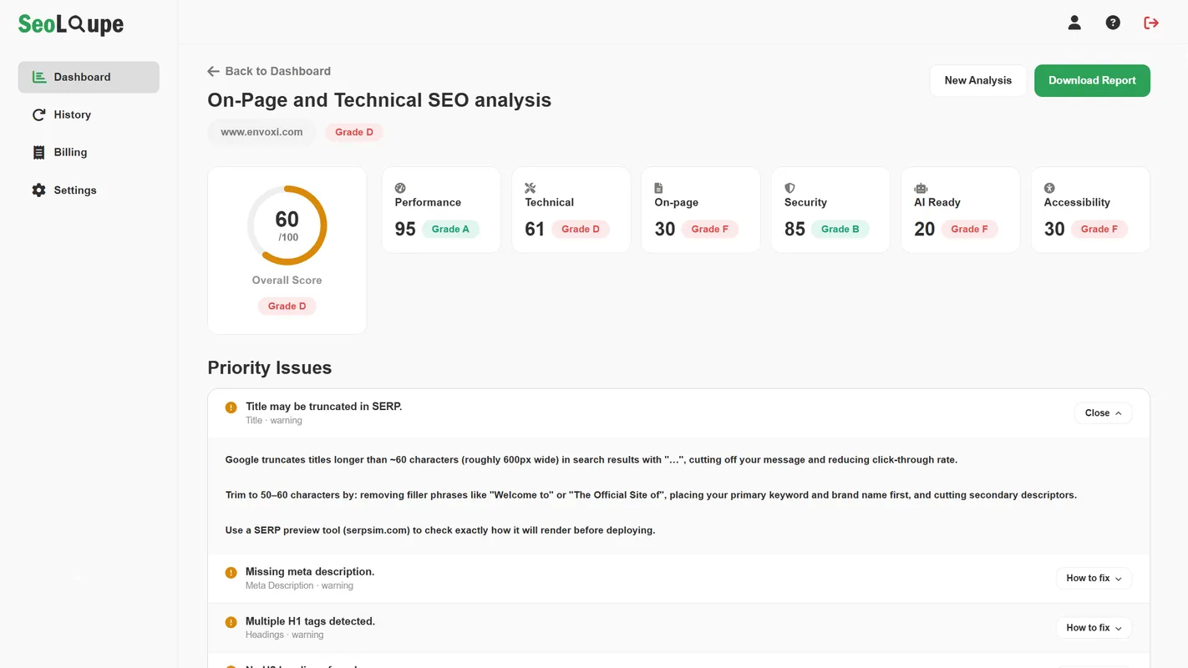The image size is (1188, 668).
Task: Open the help question mark icon
Action: pos(1113,23)
